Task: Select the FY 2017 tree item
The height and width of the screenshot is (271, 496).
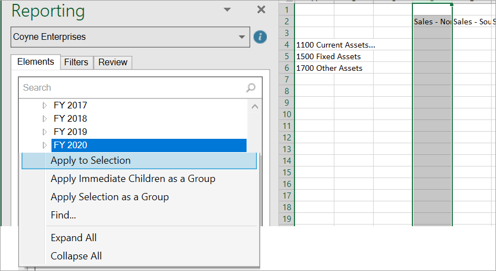Action: coord(70,105)
